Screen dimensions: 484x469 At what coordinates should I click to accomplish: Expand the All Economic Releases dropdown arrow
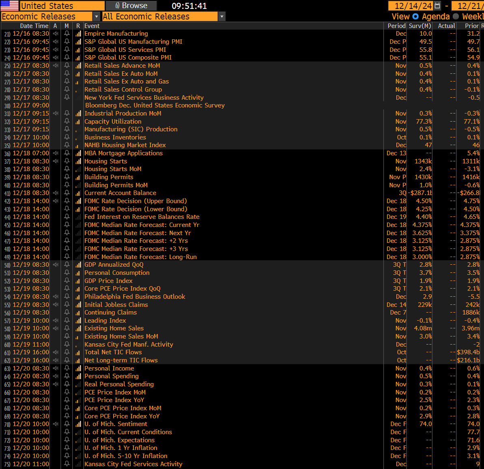[222, 17]
